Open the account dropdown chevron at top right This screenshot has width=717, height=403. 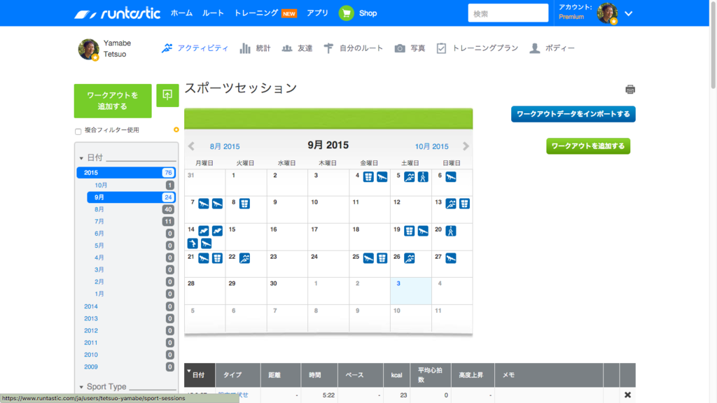tap(629, 14)
